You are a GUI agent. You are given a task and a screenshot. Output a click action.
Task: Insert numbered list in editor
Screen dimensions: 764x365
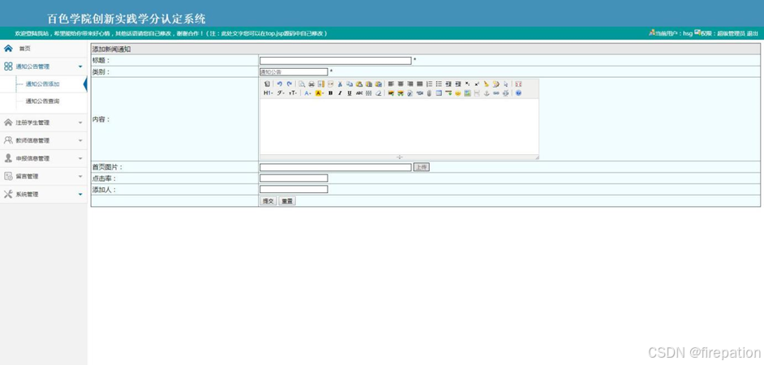(x=429, y=84)
